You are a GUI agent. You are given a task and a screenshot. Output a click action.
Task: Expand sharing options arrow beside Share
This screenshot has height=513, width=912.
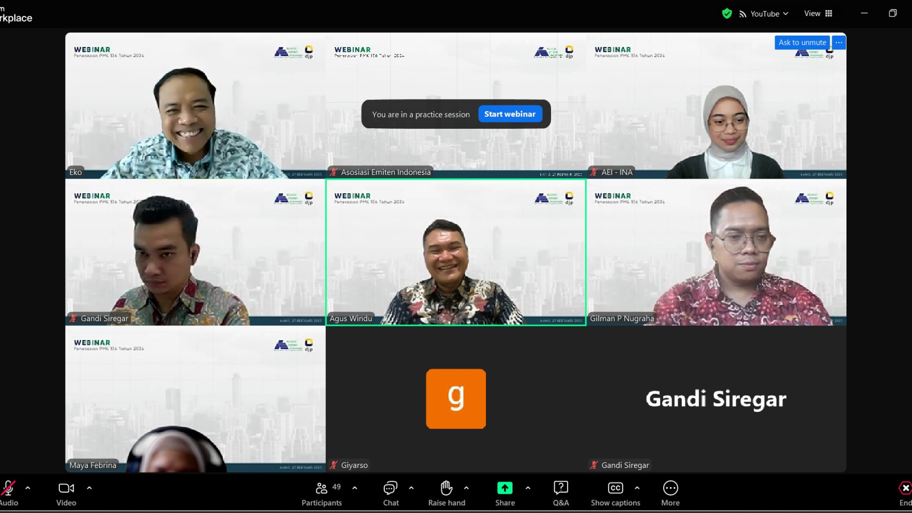pos(528,488)
